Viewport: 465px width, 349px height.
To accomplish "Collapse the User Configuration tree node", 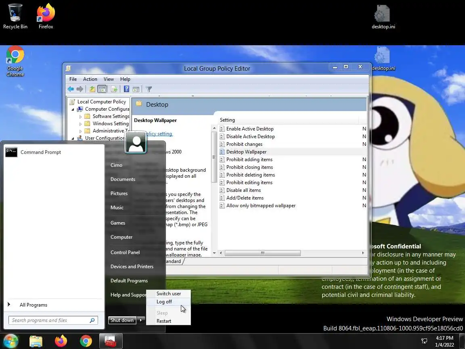I will 73,138.
